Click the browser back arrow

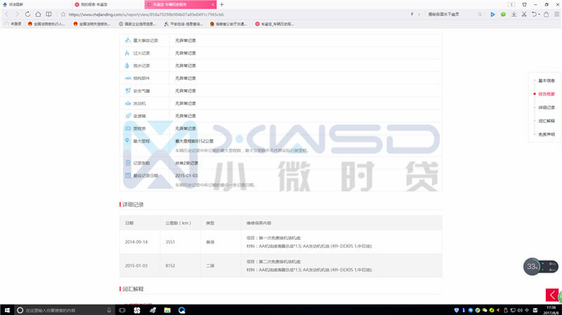point(7,14)
